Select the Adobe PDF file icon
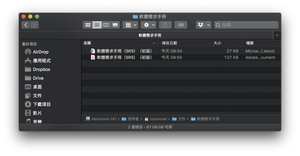The width and height of the screenshot is (300, 156). click(x=93, y=57)
